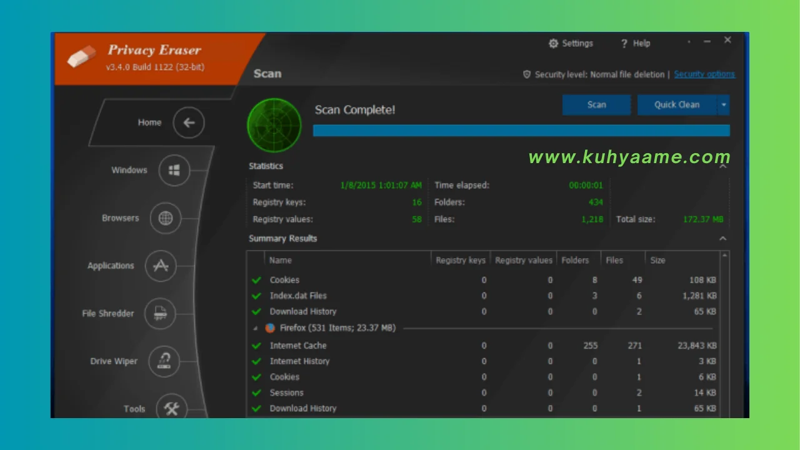Click the security shield icon
This screenshot has height=450, width=800.
pos(527,74)
